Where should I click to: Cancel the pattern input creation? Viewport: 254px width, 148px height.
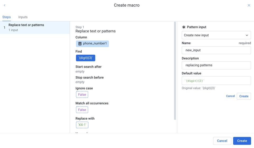(x=230, y=96)
